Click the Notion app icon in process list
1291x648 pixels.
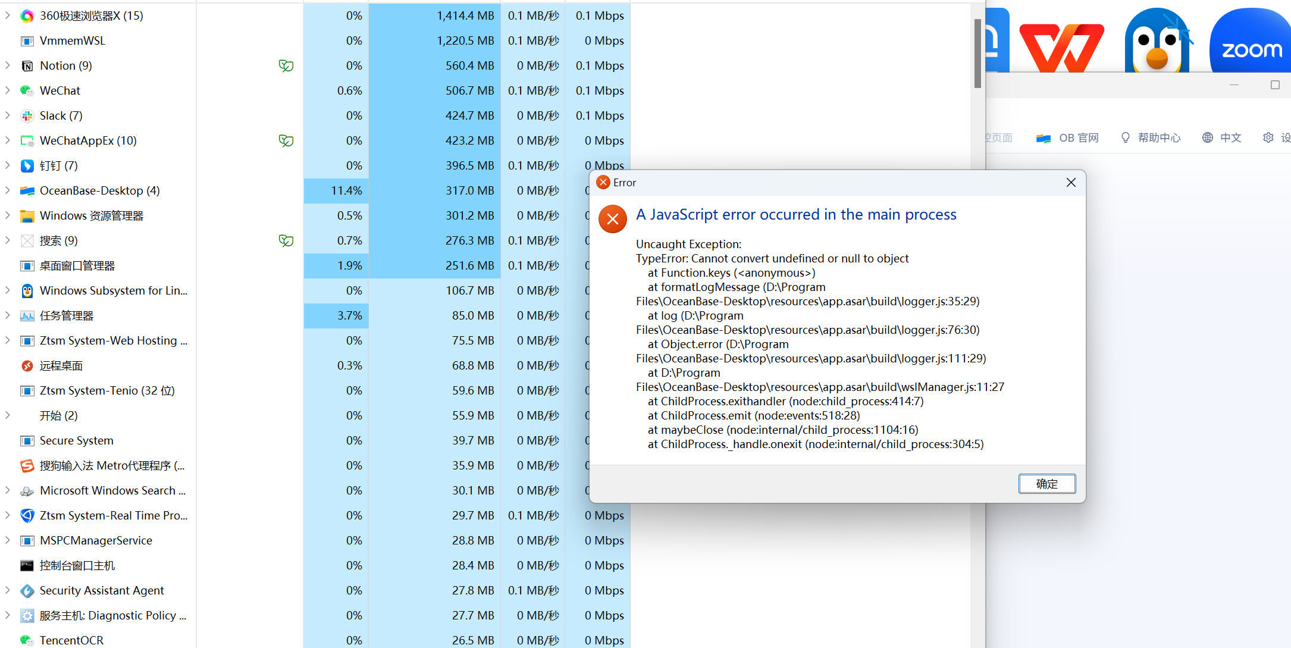tap(27, 66)
